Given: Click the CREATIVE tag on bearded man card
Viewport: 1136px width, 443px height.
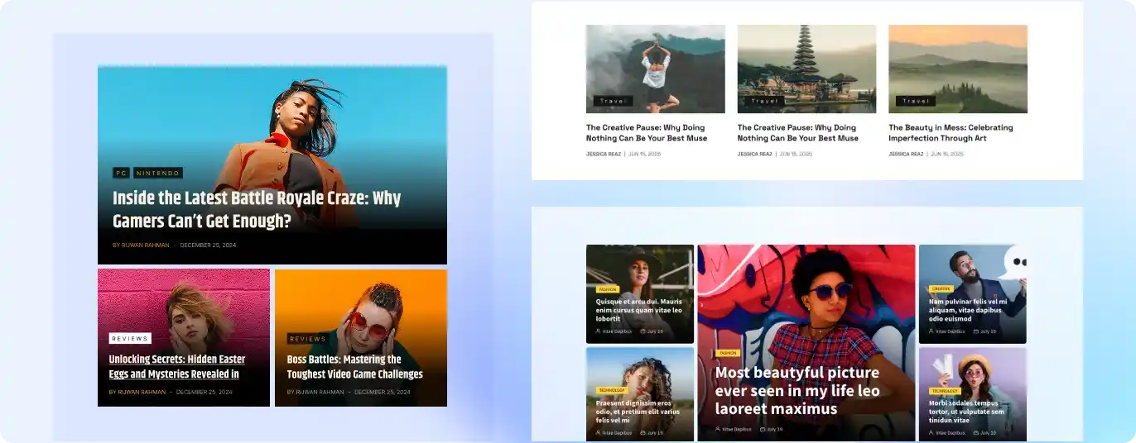Looking at the screenshot, I should pyautogui.click(x=941, y=288).
